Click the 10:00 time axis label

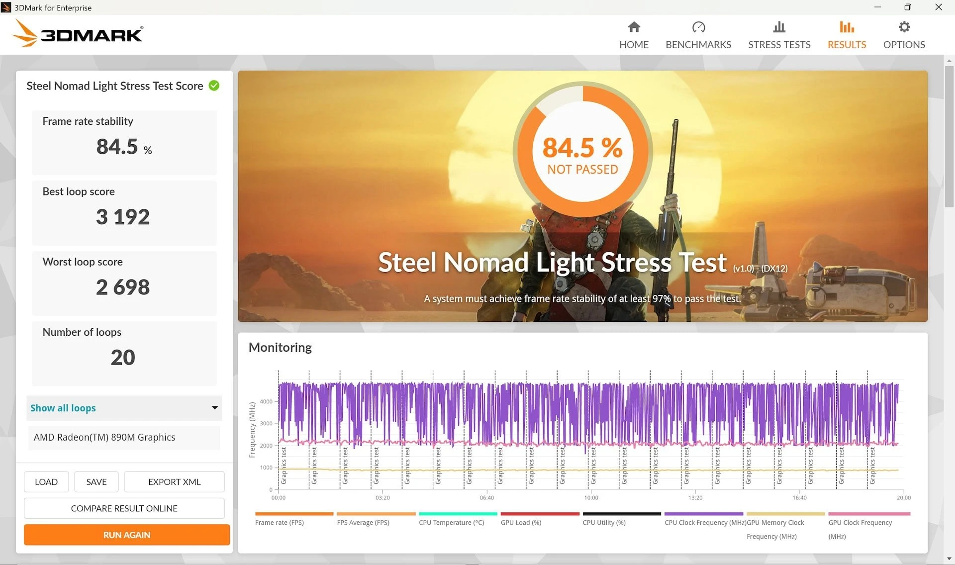[591, 497]
